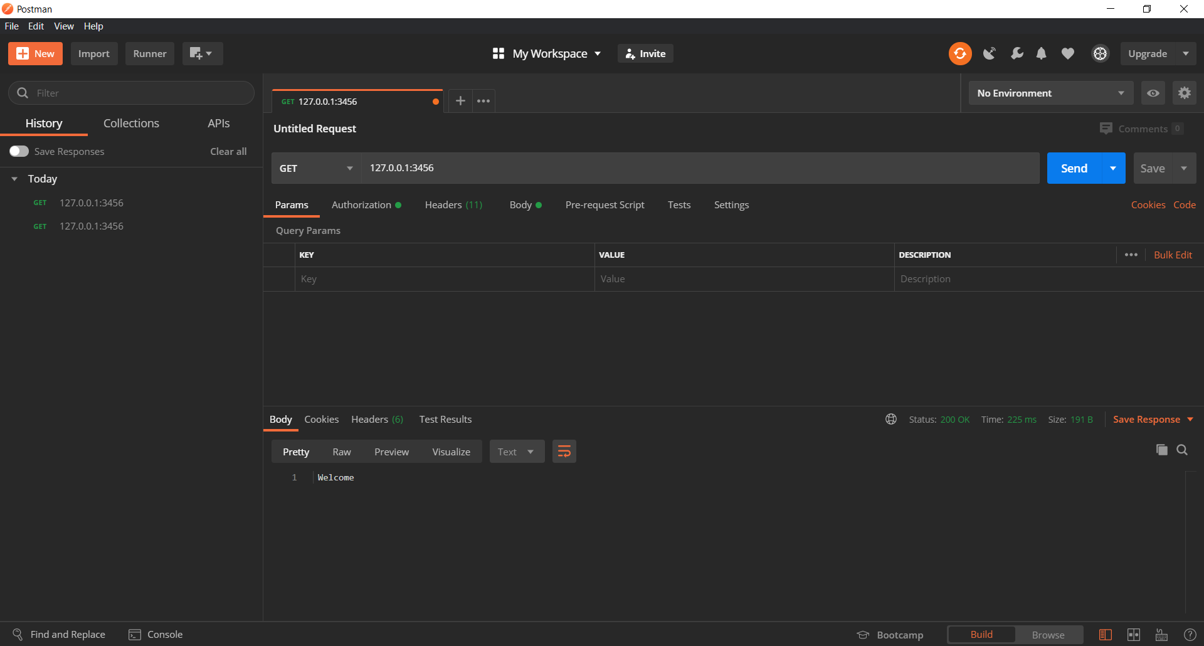Click the new window dropdown icon
Screen dimensions: 1204x646
pyautogui.click(x=202, y=54)
